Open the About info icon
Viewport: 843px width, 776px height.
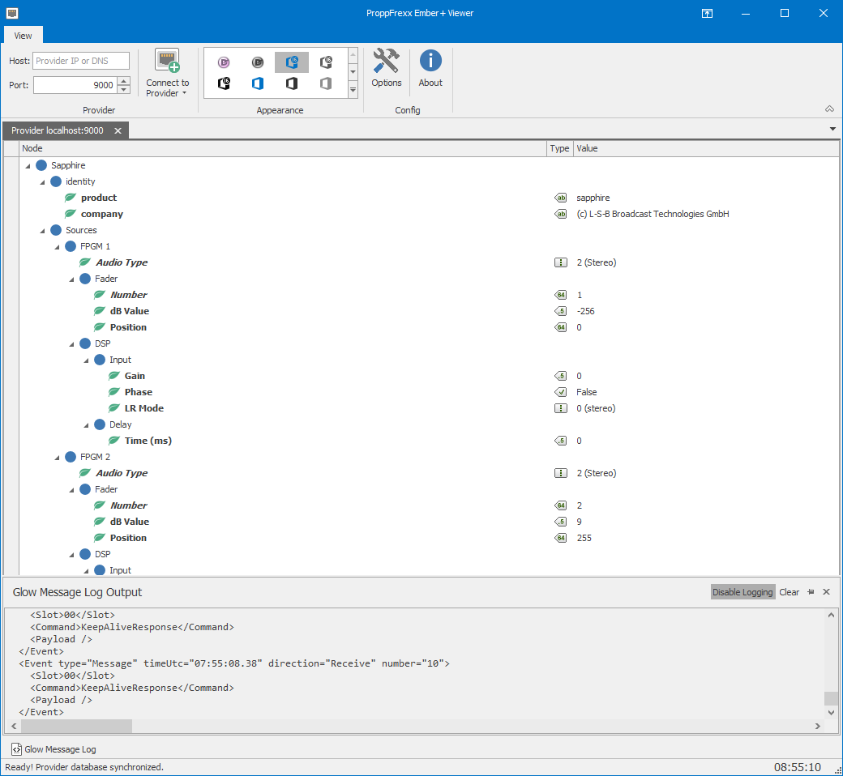click(x=430, y=62)
